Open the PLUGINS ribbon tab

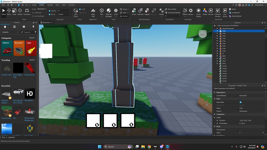(71, 5)
